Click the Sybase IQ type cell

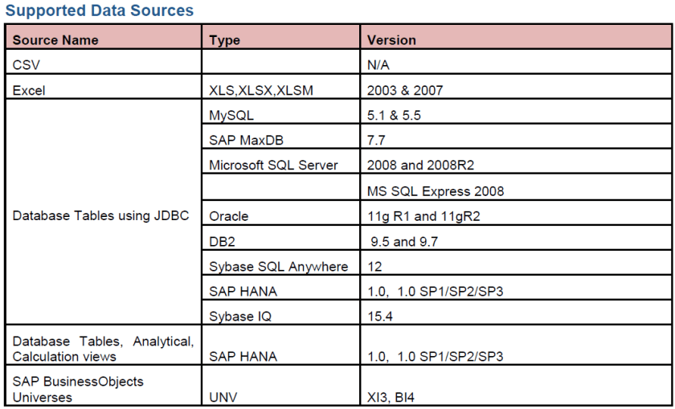point(240,316)
